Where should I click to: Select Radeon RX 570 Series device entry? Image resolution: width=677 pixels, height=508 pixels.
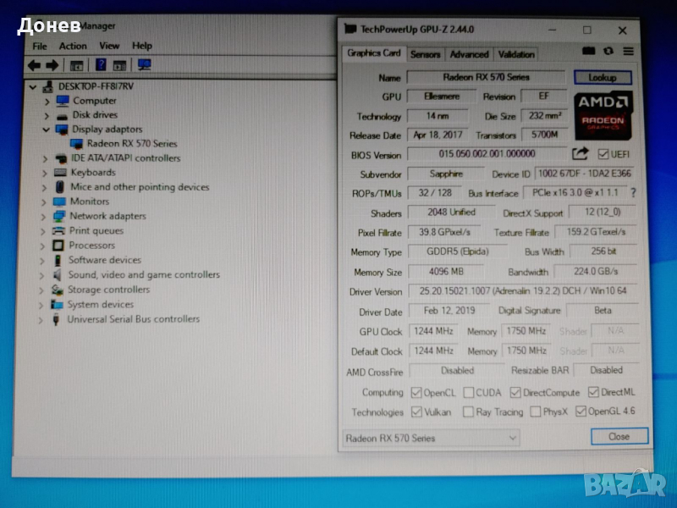tap(131, 143)
